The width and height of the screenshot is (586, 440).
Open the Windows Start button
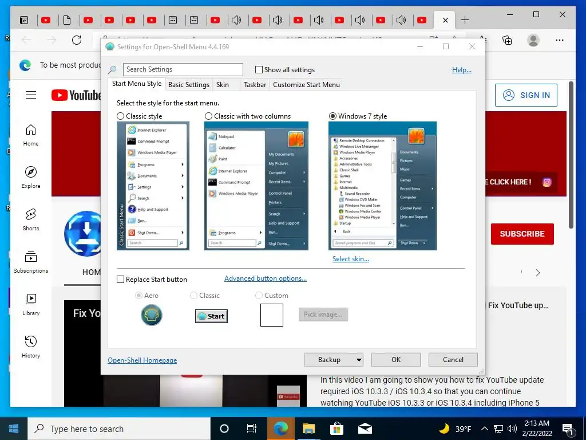coord(14,429)
